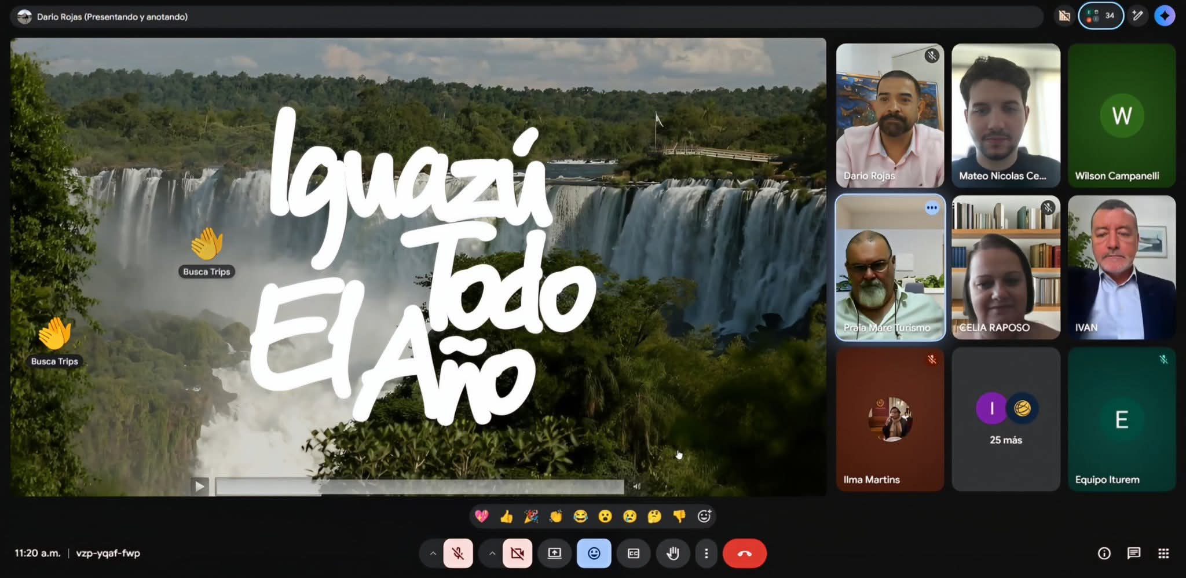Send the heart emoji reaction
The width and height of the screenshot is (1186, 578).
481,516
